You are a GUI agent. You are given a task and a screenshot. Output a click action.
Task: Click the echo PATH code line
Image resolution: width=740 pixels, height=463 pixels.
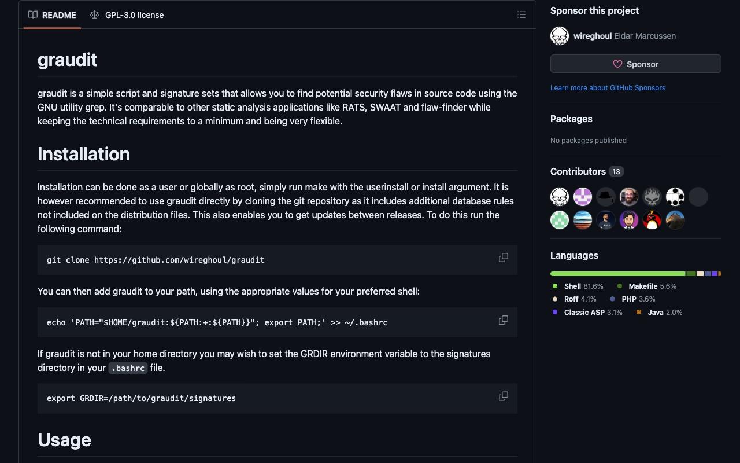(x=217, y=322)
